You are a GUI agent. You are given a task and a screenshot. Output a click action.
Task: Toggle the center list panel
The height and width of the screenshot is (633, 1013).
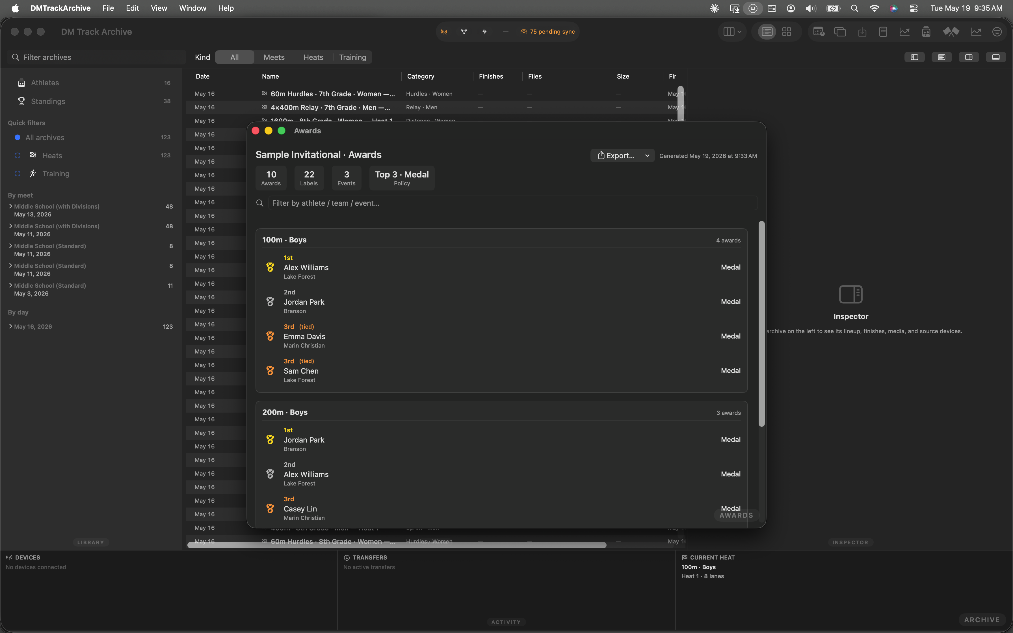coord(941,57)
